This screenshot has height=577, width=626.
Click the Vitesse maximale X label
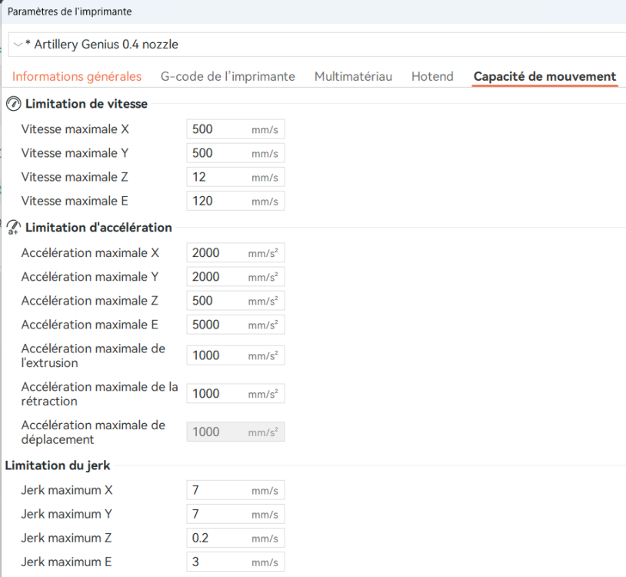pyautogui.click(x=75, y=129)
